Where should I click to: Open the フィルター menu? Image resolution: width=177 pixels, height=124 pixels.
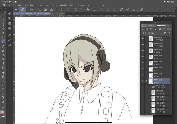tap(80, 5)
